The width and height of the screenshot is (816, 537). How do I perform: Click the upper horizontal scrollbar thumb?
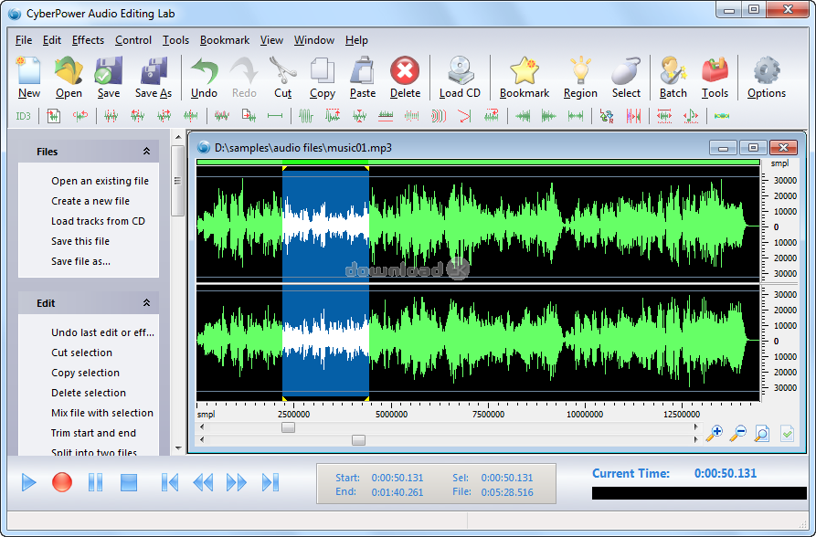tap(289, 427)
